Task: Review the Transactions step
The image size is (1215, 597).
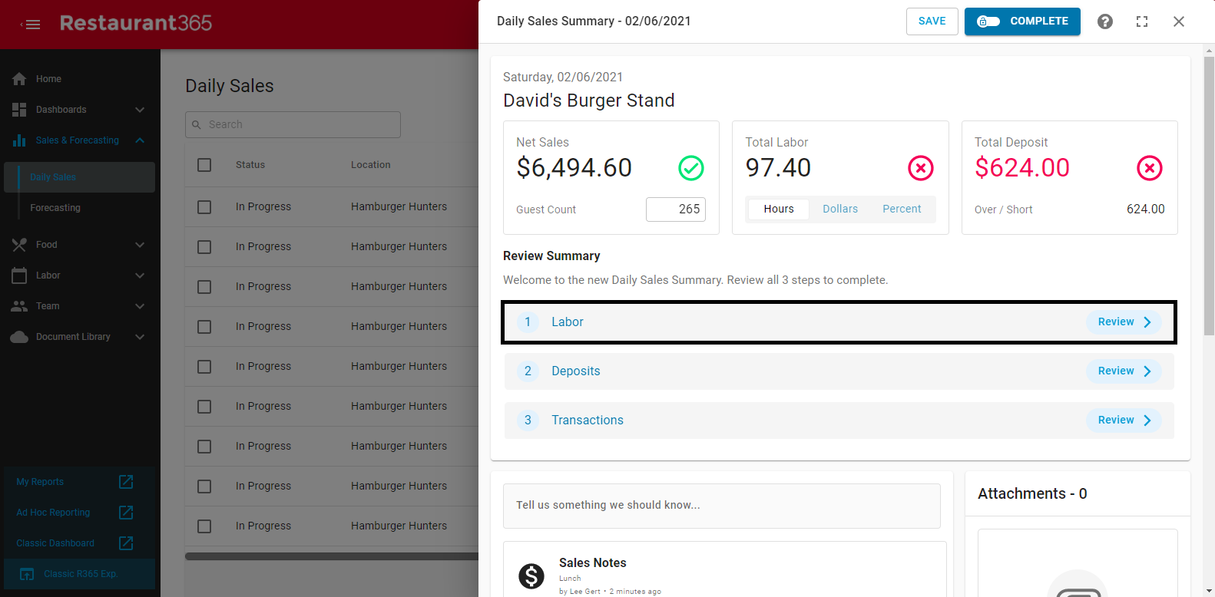Action: [1124, 421]
